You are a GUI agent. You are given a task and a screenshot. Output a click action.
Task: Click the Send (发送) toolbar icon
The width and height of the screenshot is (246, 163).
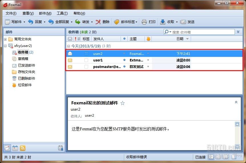pos(183,22)
